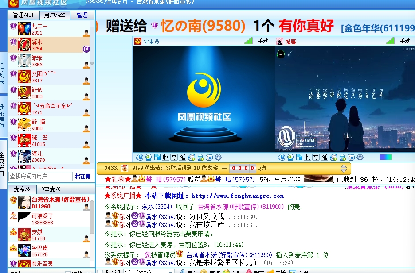Viewport: 415px width, 273px height.
Task: Focus the 查找房间内用户 search field
Action: point(40,176)
